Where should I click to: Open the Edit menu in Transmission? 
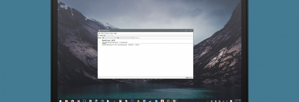[x=102, y=33]
